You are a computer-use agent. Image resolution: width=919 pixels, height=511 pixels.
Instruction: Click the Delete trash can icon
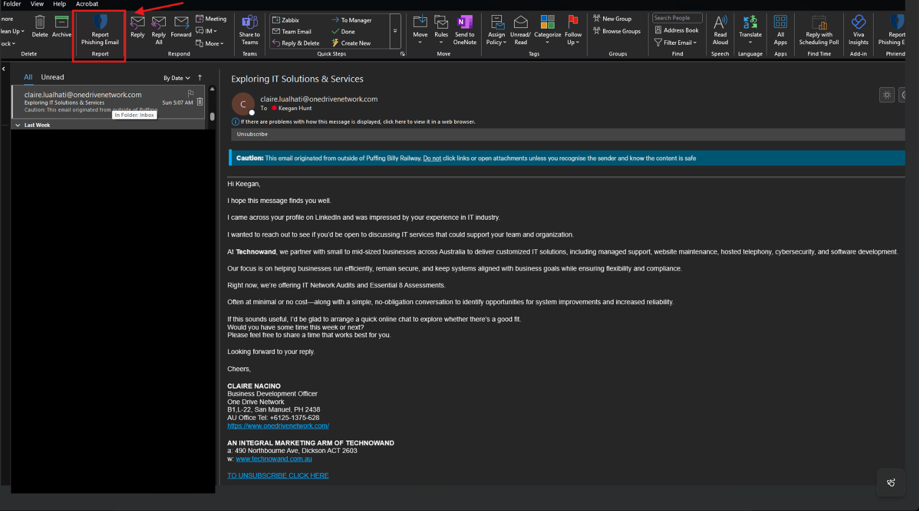[x=40, y=22]
